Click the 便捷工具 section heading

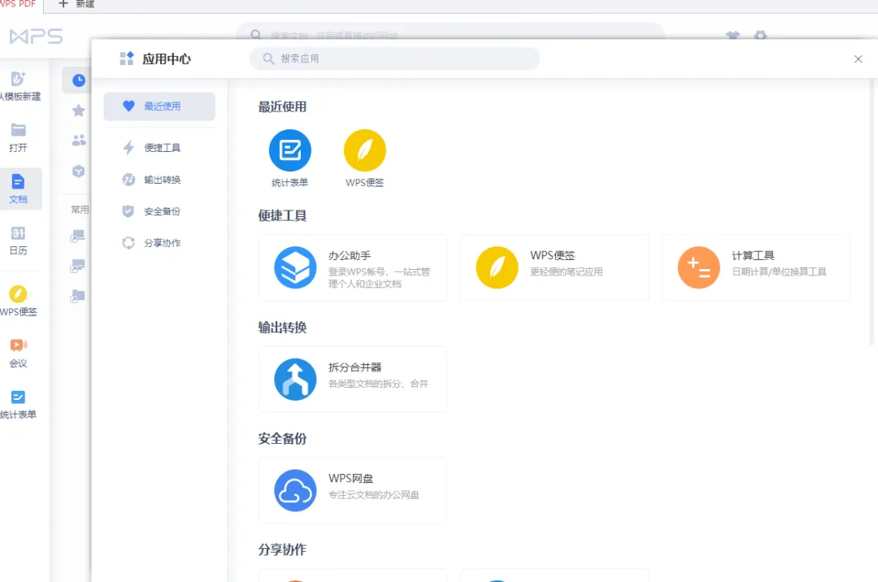[x=282, y=215]
